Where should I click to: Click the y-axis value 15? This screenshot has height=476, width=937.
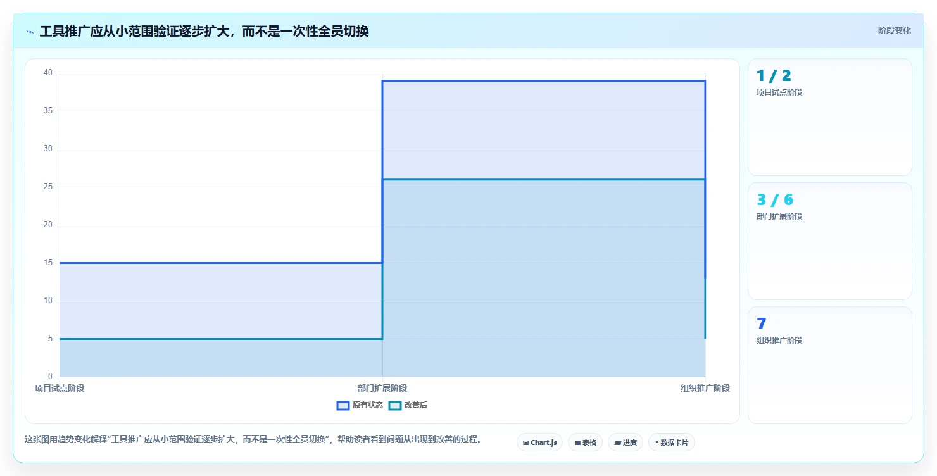click(x=48, y=263)
